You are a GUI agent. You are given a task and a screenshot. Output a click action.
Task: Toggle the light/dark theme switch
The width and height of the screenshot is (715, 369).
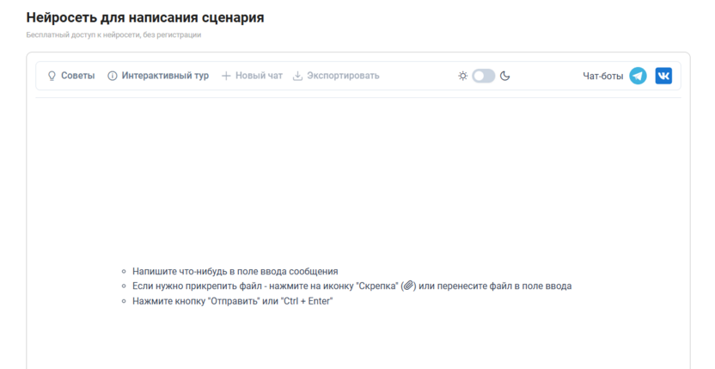(483, 76)
